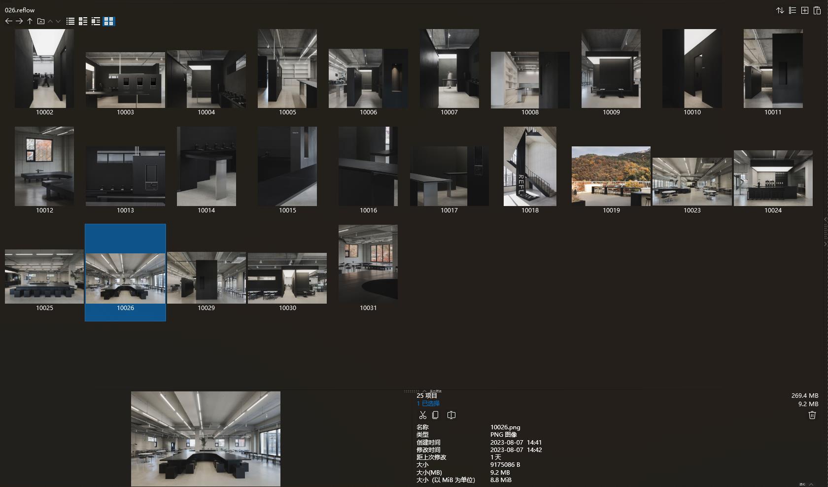Paste from clipboard using the toolbar icon
The width and height of the screenshot is (828, 487).
point(817,10)
